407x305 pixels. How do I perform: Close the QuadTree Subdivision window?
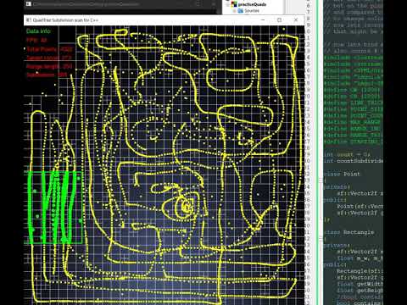point(296,20)
